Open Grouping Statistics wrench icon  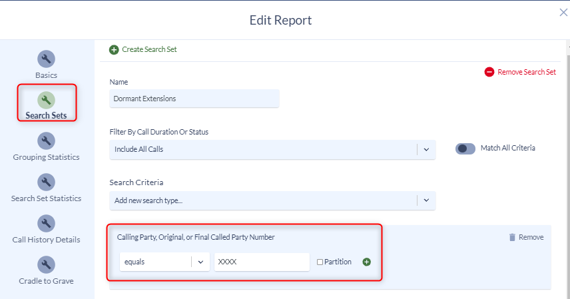pyautogui.click(x=46, y=141)
